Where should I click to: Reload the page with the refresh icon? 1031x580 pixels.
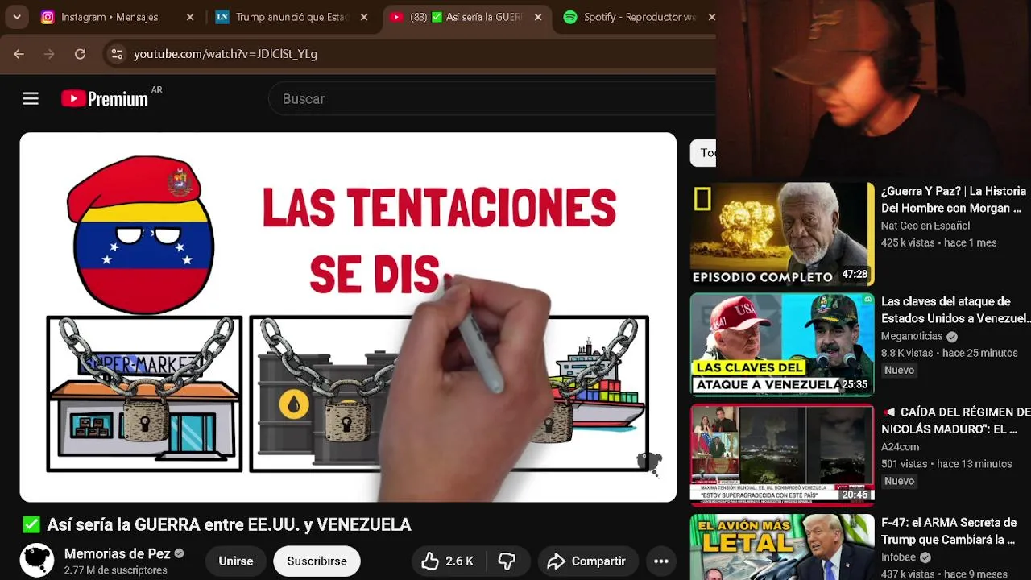(x=80, y=54)
